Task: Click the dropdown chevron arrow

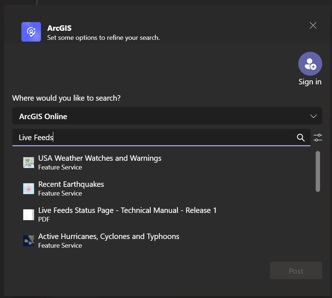Action: (313, 116)
